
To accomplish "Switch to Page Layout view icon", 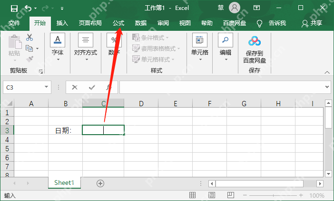I will 212,195.
